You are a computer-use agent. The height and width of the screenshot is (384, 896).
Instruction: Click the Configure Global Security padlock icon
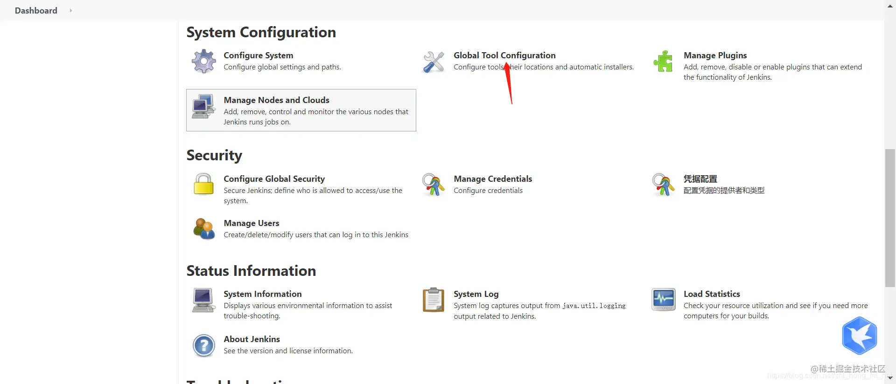(204, 184)
